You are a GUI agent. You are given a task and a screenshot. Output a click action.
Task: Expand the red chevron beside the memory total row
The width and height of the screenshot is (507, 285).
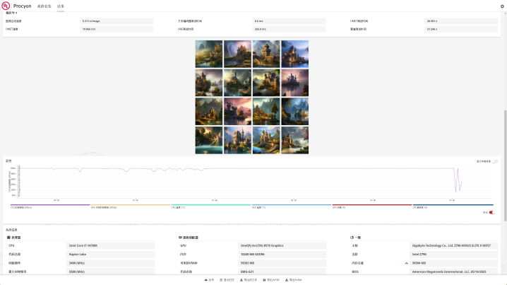click(407, 263)
